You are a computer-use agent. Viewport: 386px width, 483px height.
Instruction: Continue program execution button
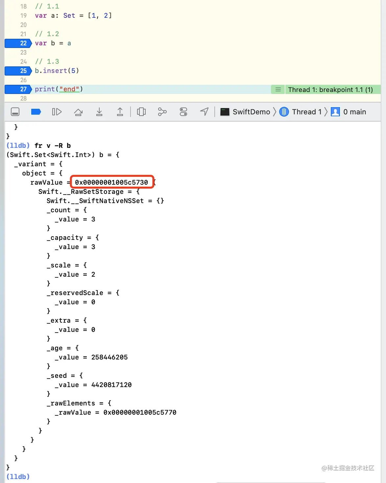pyautogui.click(x=57, y=112)
